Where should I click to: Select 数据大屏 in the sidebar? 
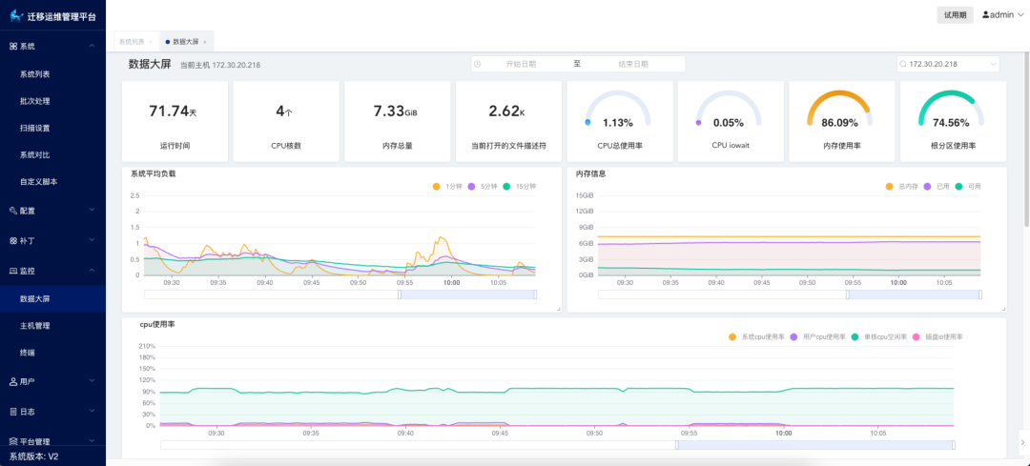(x=53, y=298)
